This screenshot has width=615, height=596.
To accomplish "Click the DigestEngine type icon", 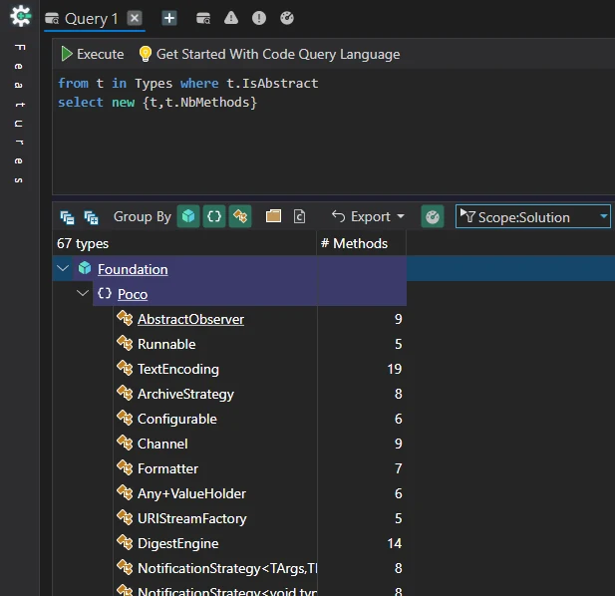I will pos(125,542).
